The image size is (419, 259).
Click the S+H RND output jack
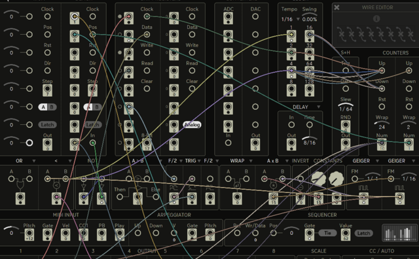point(346,126)
